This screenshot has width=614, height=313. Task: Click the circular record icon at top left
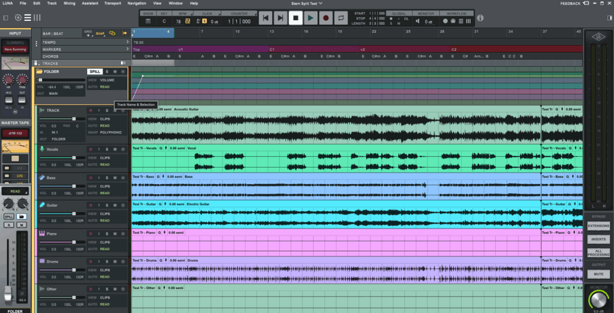(18, 17)
